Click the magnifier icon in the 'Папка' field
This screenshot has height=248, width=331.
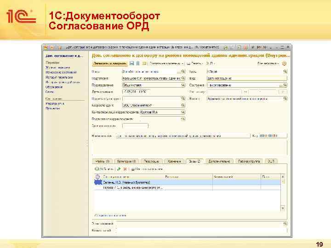(183, 72)
